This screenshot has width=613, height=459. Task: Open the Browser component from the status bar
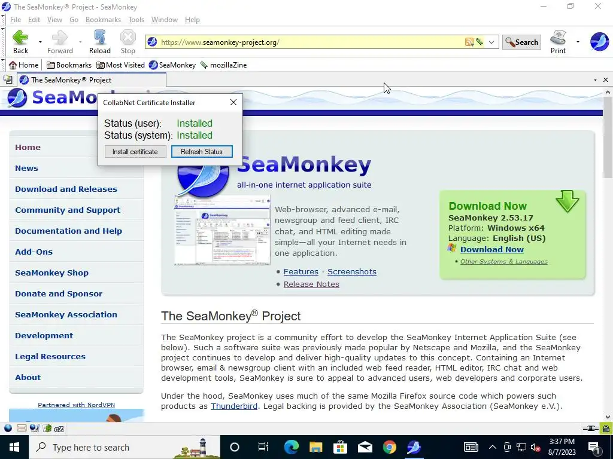coord(8,429)
